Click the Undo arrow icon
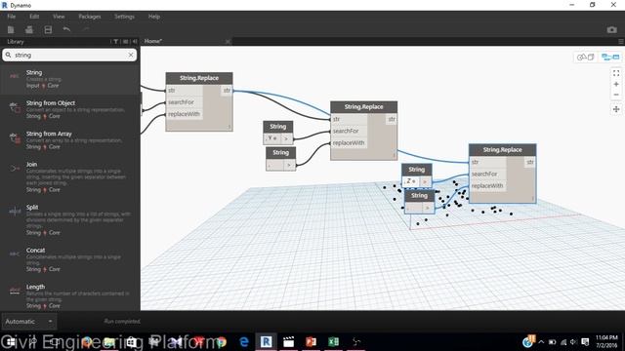 point(66,29)
